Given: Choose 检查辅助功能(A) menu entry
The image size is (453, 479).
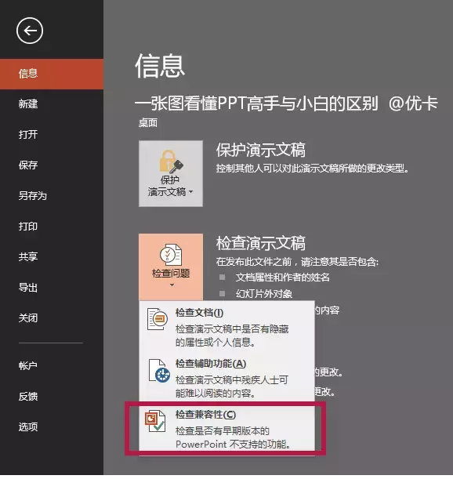Looking at the screenshot, I should (227, 377).
